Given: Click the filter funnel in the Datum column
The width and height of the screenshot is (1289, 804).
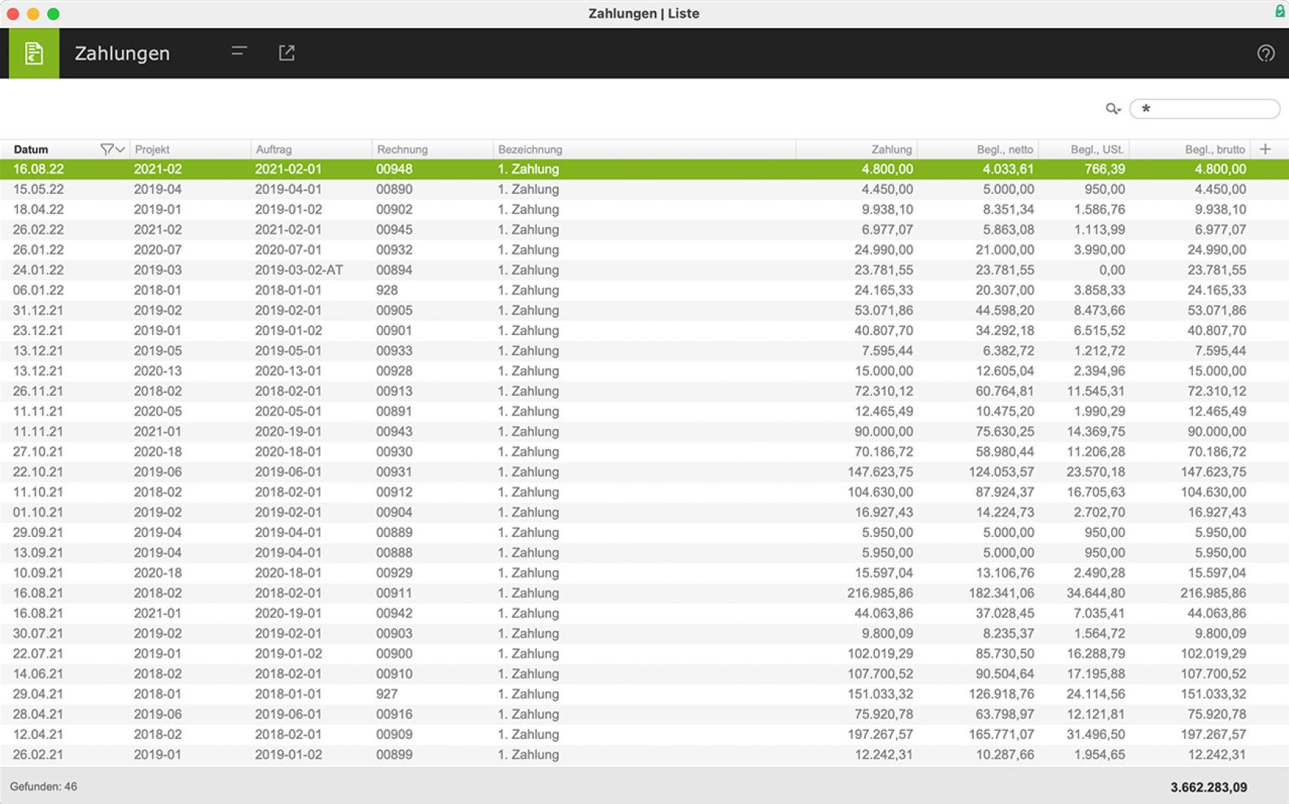Looking at the screenshot, I should point(106,149).
